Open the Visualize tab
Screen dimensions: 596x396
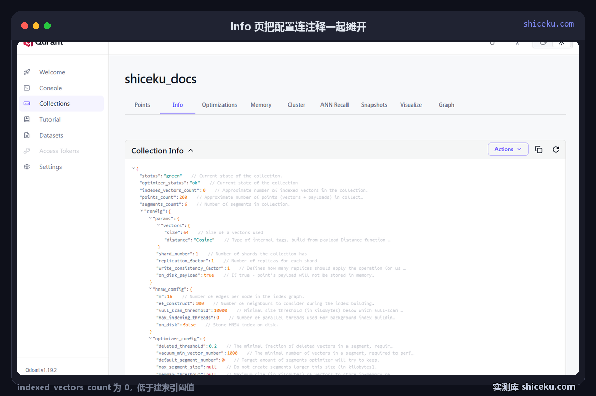coord(411,105)
